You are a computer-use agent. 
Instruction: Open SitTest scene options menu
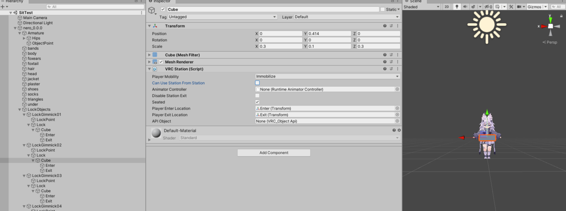click(142, 13)
